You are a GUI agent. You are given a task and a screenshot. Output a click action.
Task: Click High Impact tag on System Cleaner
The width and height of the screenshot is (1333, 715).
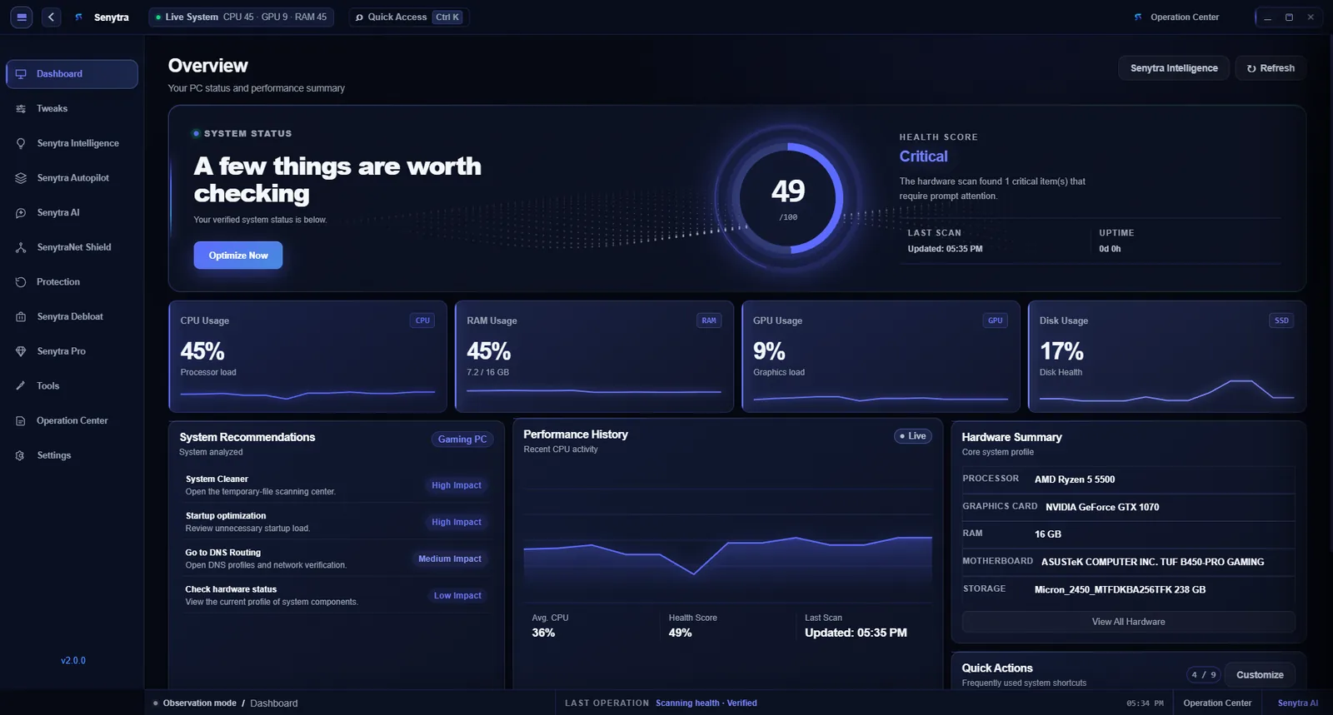tap(457, 485)
